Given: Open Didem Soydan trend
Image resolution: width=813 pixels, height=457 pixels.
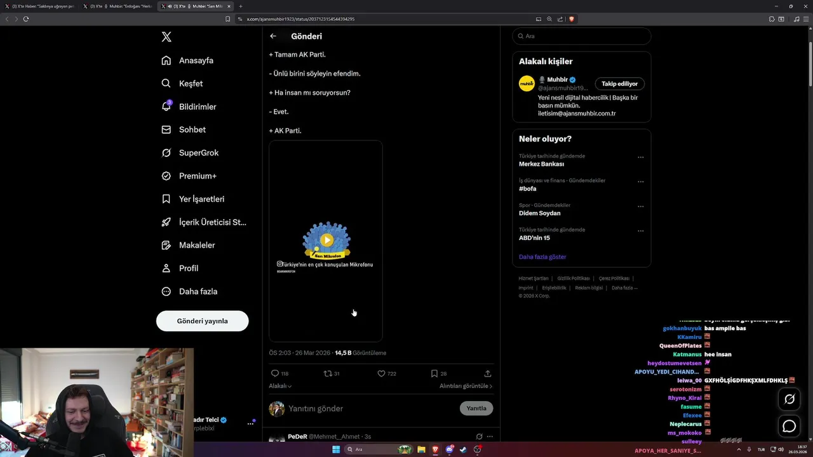Looking at the screenshot, I should (x=539, y=213).
